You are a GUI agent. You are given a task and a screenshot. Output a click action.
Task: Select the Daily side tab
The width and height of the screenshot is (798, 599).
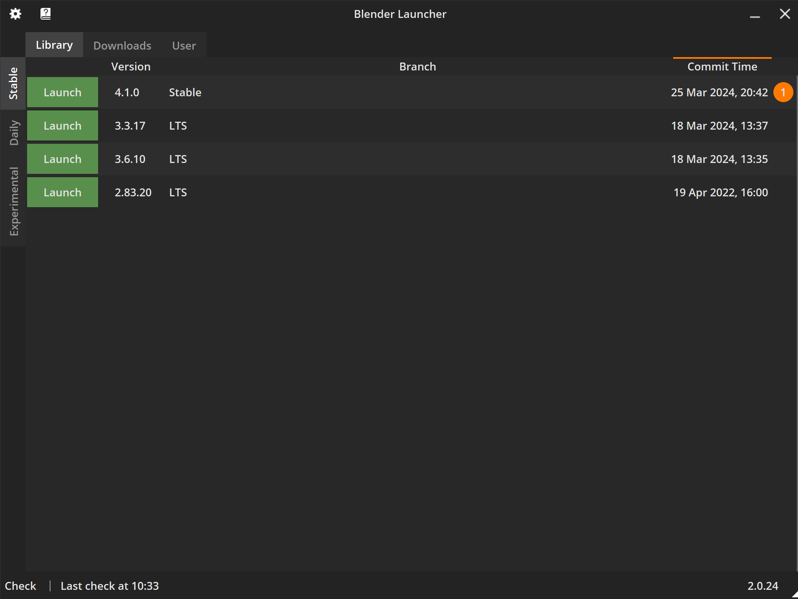point(13,133)
